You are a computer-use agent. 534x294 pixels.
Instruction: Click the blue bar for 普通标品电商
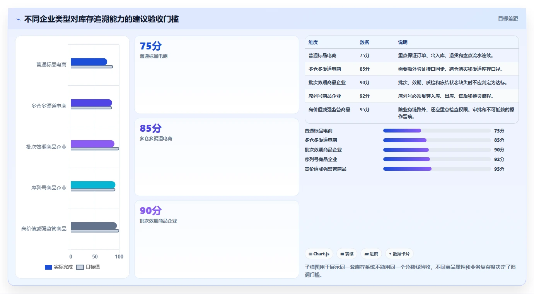pyautogui.click(x=89, y=62)
